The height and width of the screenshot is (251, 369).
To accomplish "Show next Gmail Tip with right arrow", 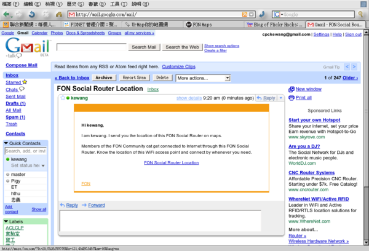I will 354,67.
